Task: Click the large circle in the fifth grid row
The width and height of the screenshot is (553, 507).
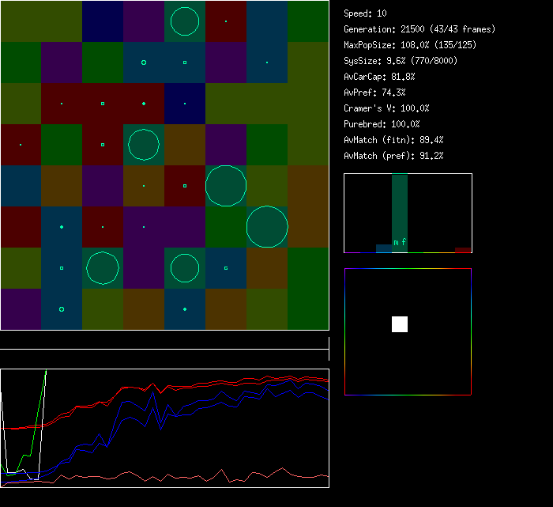Action: point(226,186)
